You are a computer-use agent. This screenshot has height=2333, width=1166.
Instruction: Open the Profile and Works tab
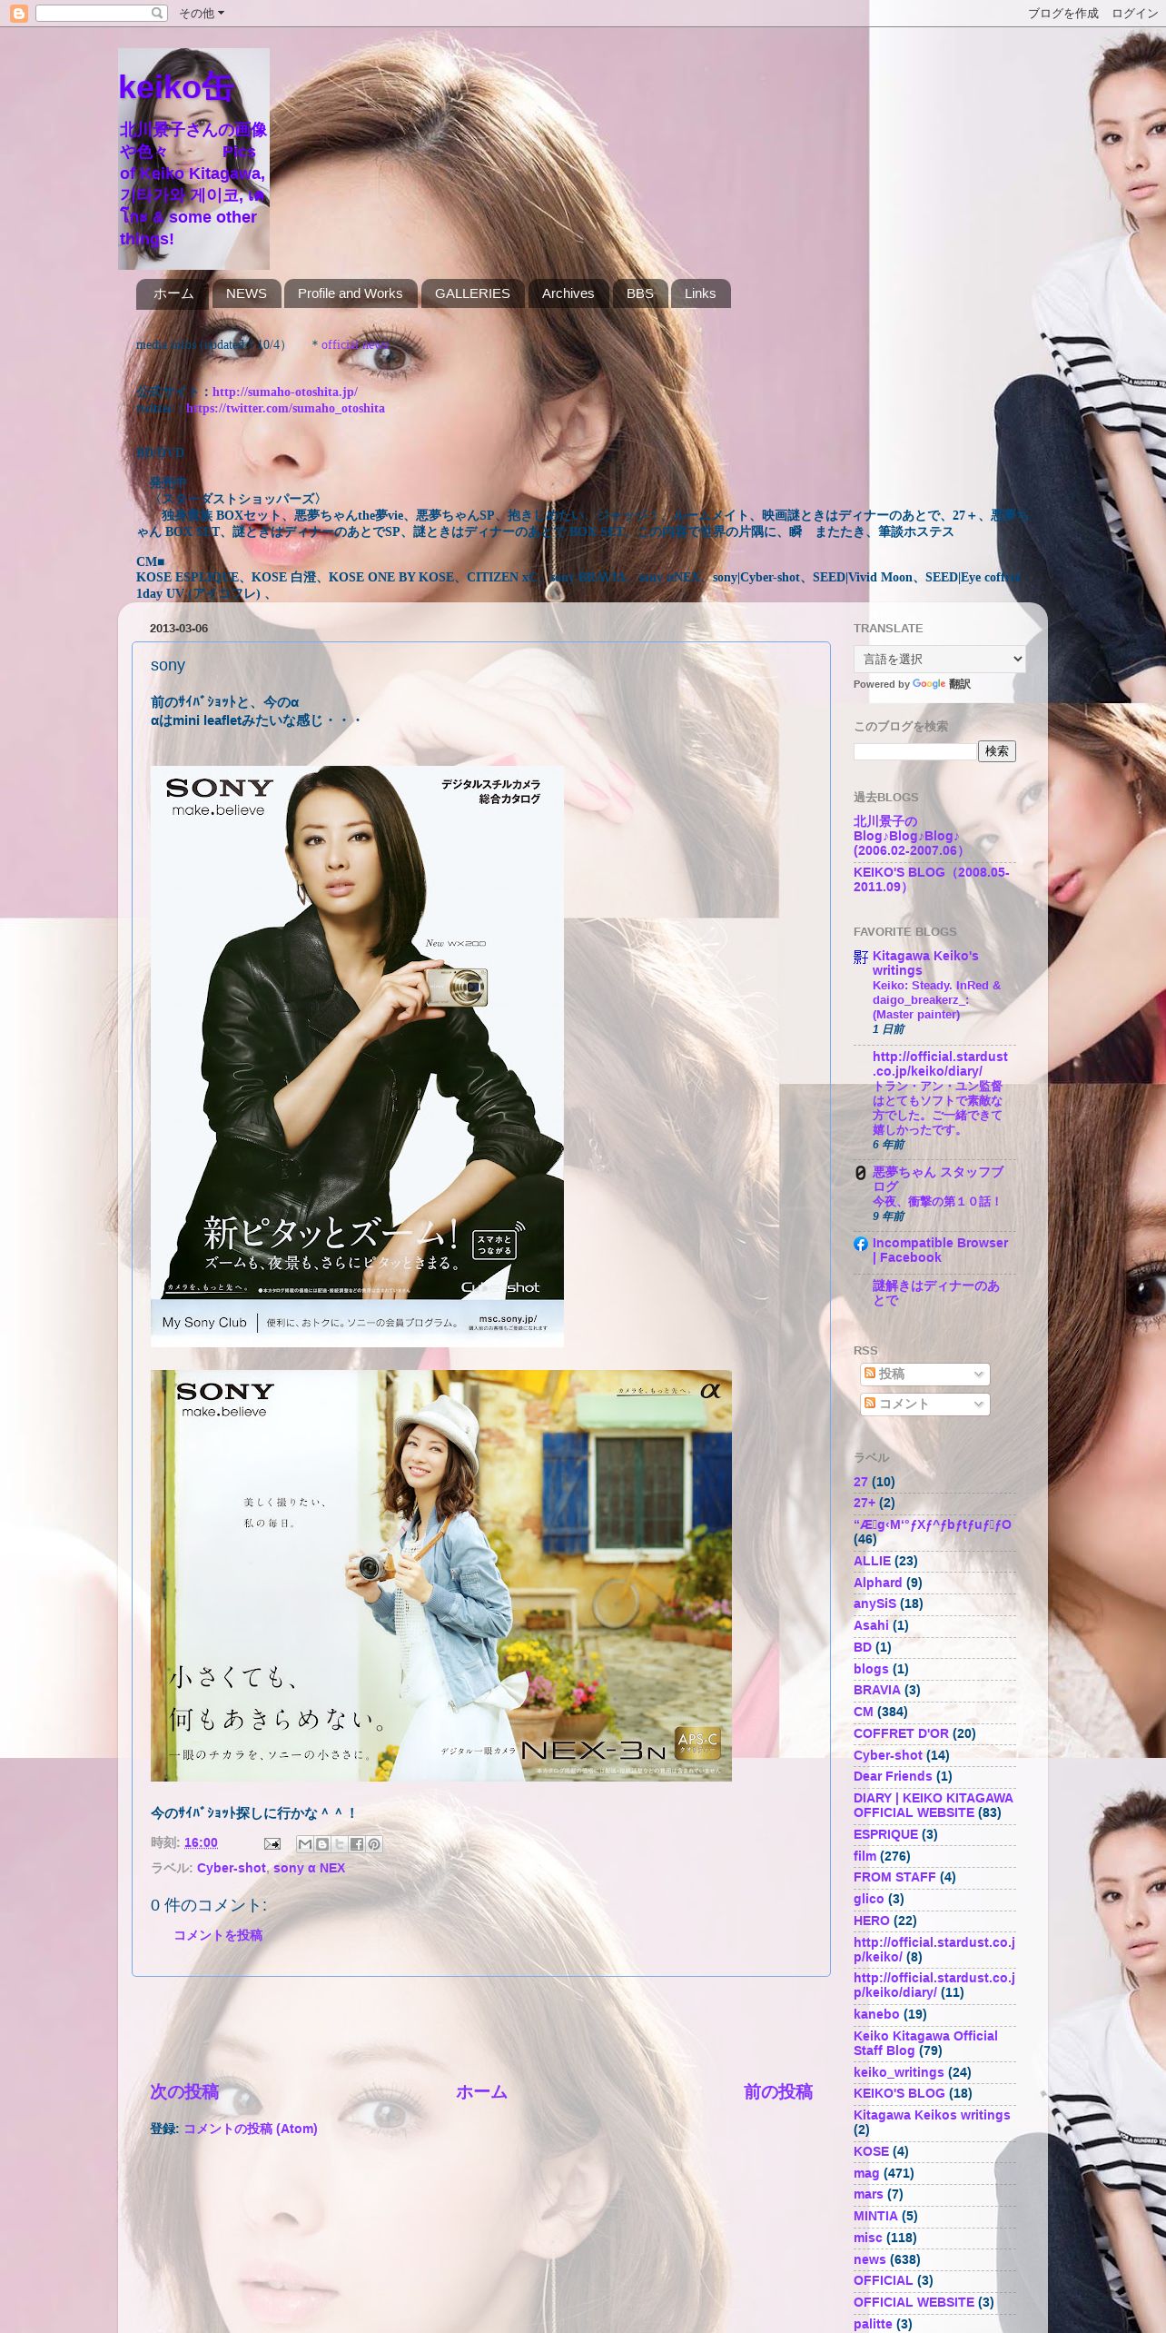(x=350, y=293)
